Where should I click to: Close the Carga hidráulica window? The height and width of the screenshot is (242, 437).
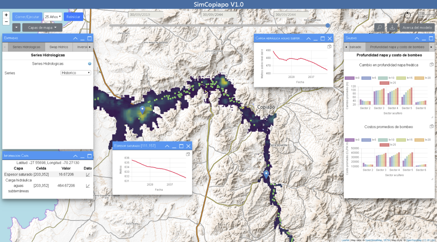click(x=330, y=38)
